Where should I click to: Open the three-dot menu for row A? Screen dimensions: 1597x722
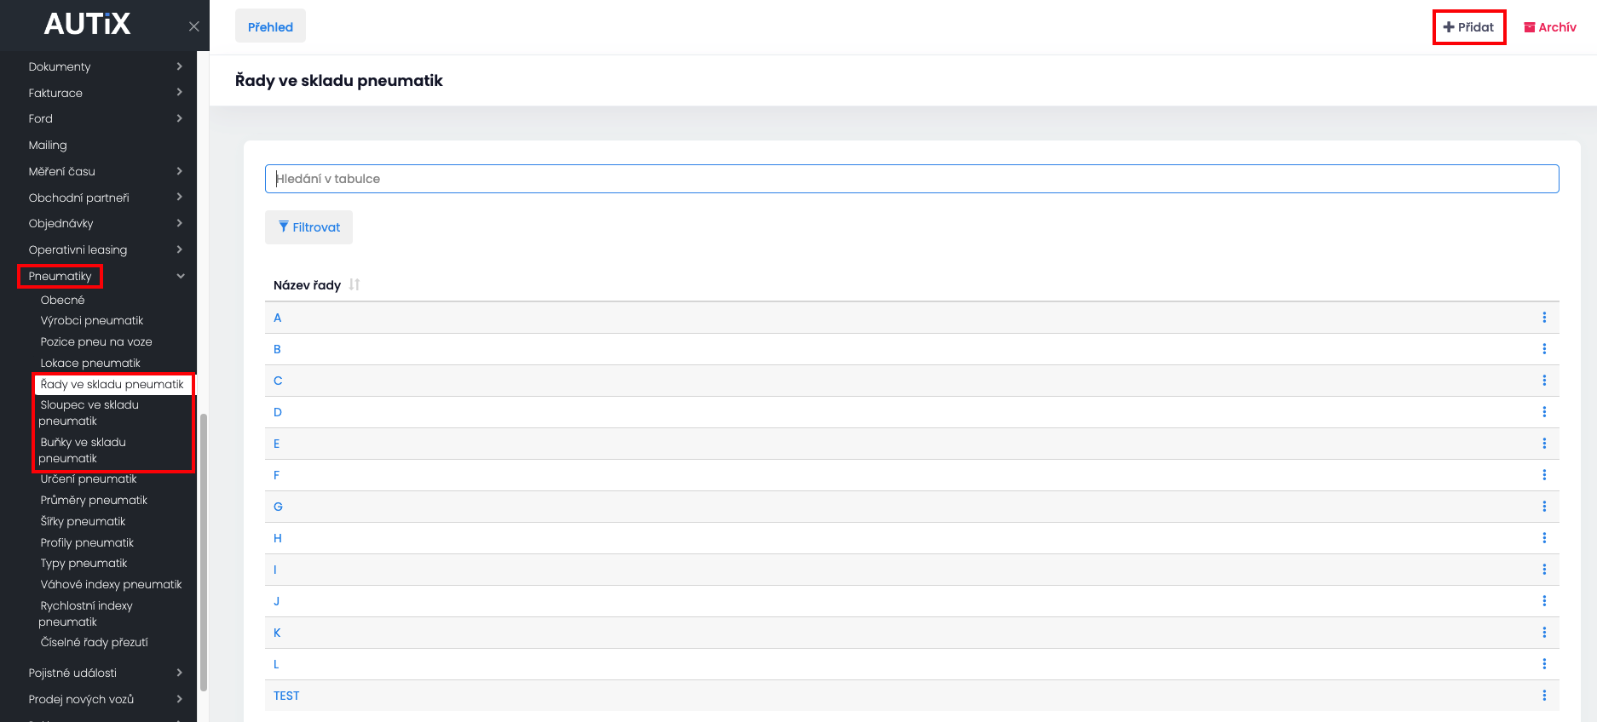click(x=1543, y=318)
